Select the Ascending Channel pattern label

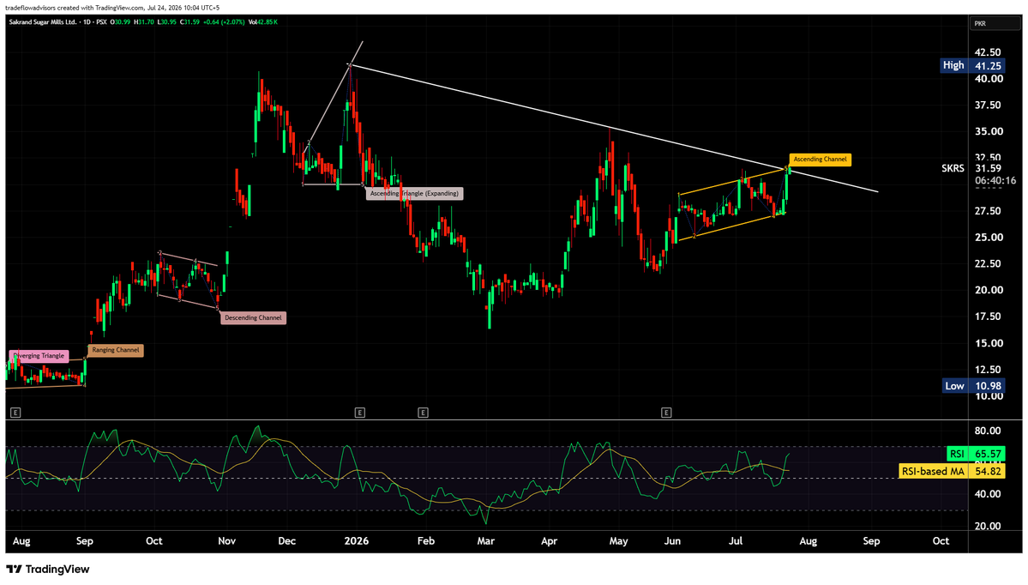pyautogui.click(x=821, y=160)
